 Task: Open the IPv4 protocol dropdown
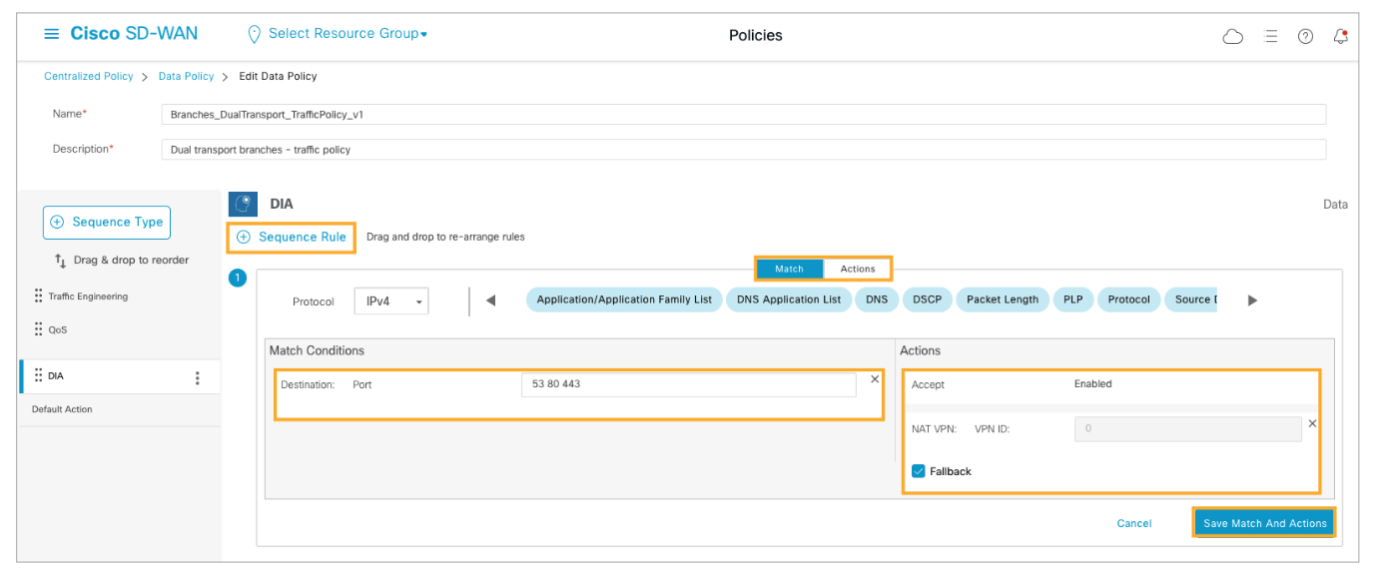coord(391,300)
